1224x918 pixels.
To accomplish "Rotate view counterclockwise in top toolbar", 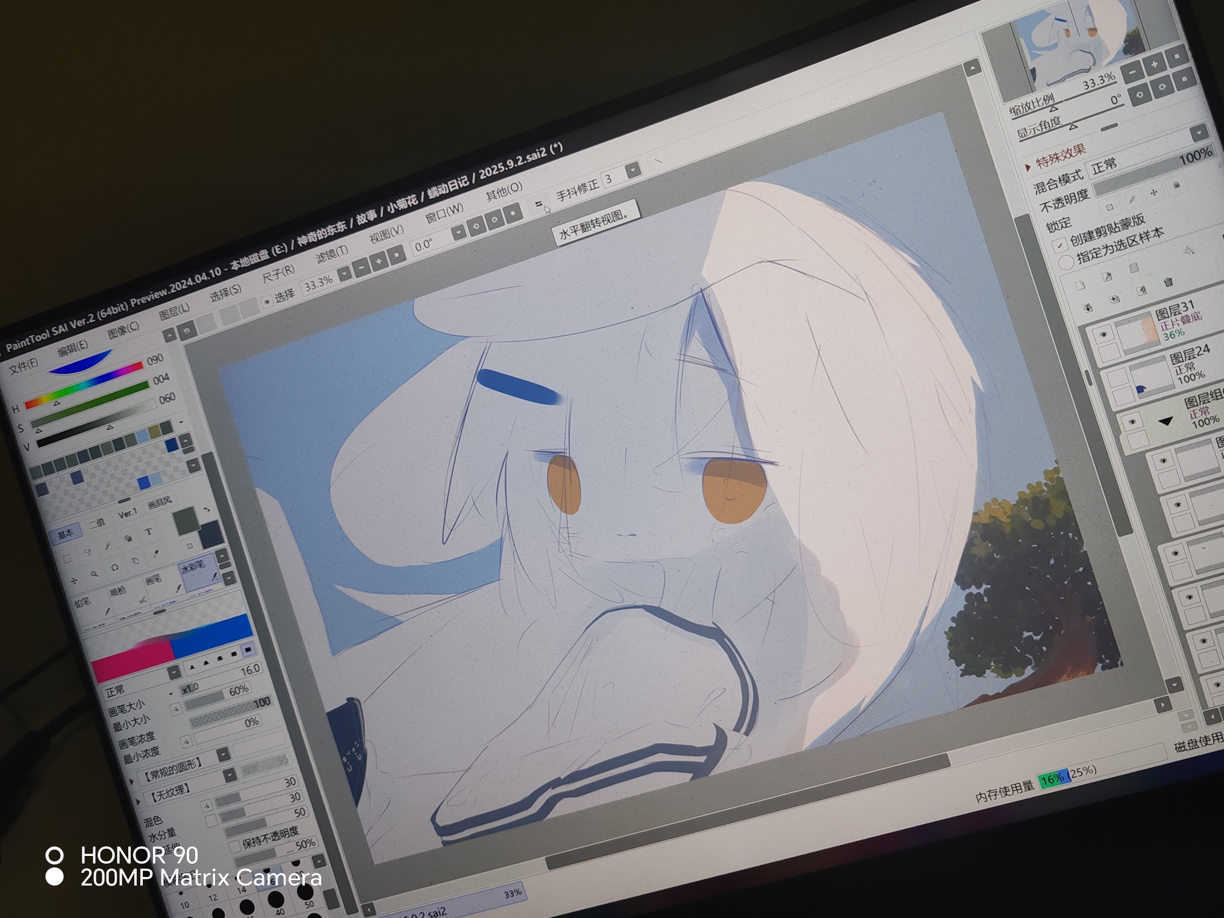I will click(476, 227).
